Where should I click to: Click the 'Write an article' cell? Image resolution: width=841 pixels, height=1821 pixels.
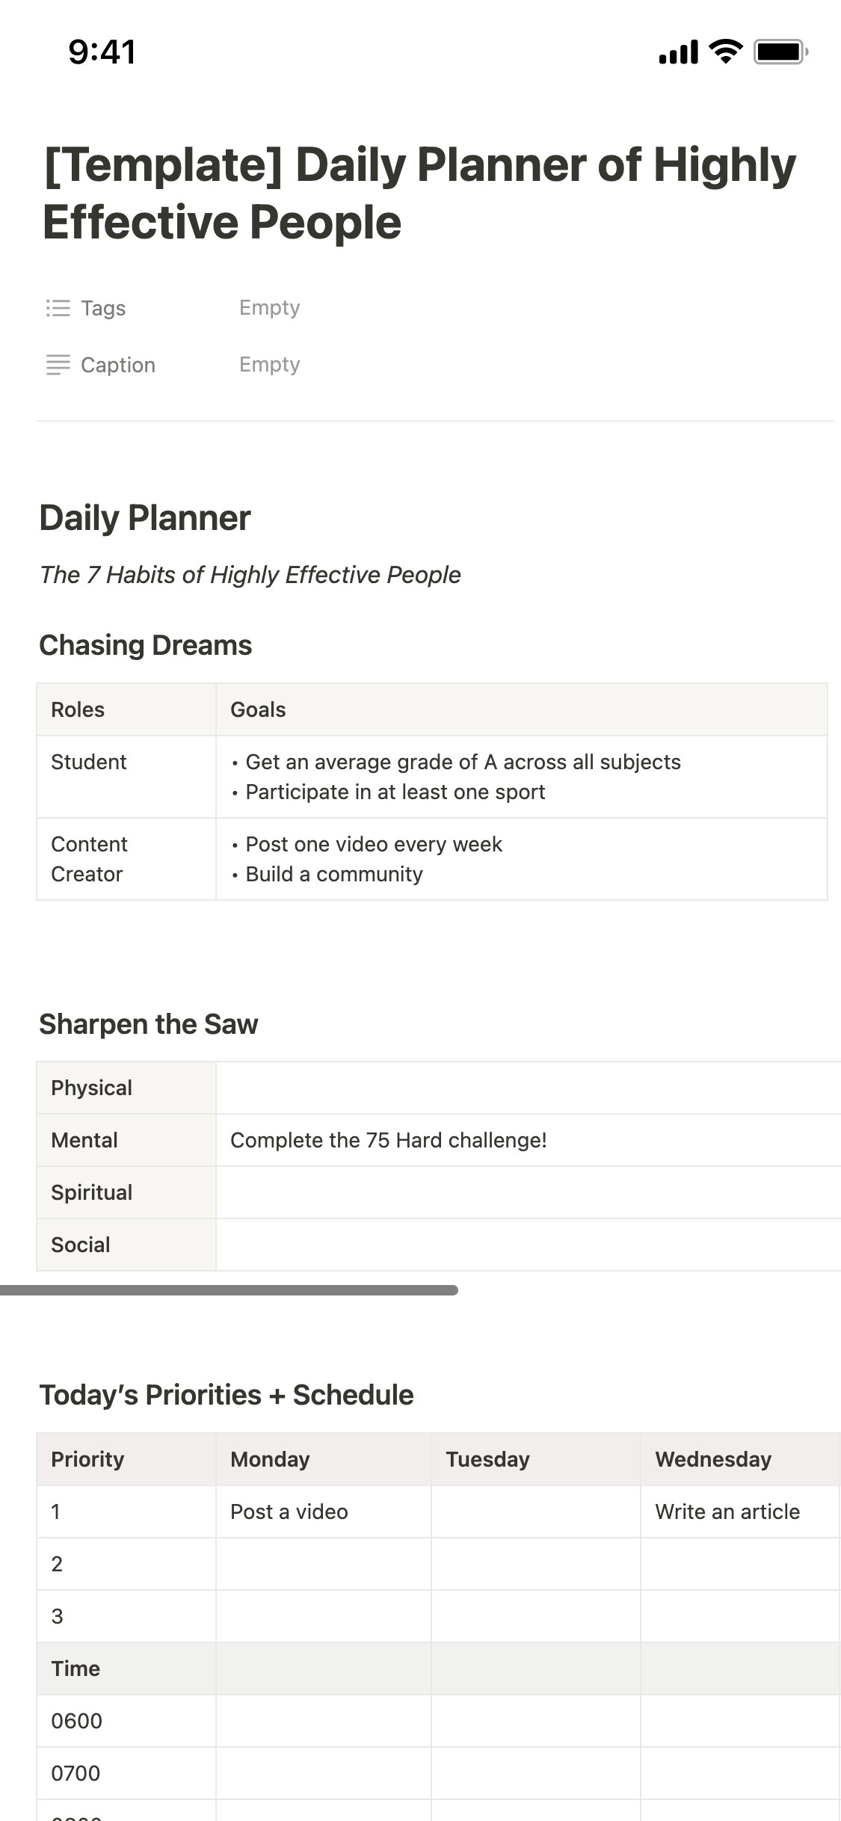point(727,1512)
